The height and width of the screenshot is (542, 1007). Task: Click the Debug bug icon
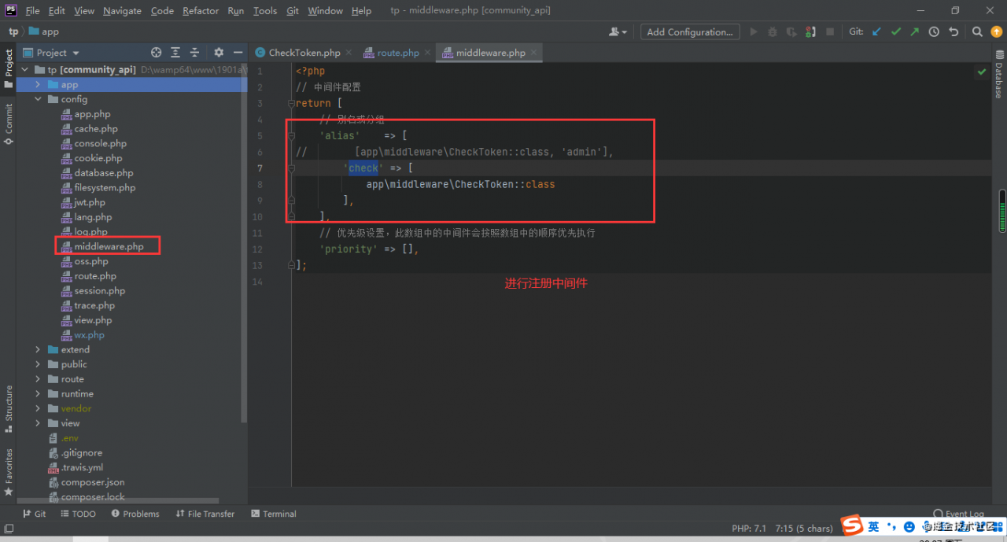[773, 31]
